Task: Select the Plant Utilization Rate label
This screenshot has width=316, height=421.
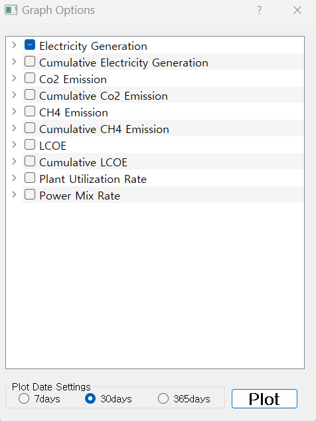Action: click(x=93, y=179)
